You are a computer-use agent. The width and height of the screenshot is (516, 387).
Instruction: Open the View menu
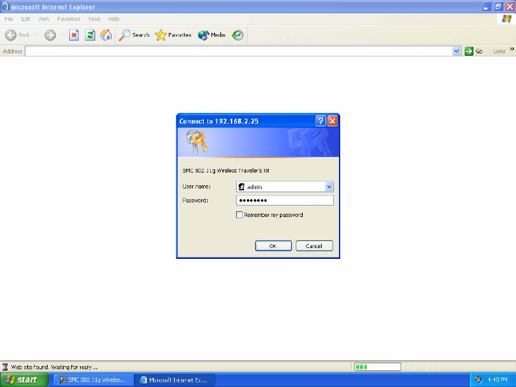coord(44,19)
